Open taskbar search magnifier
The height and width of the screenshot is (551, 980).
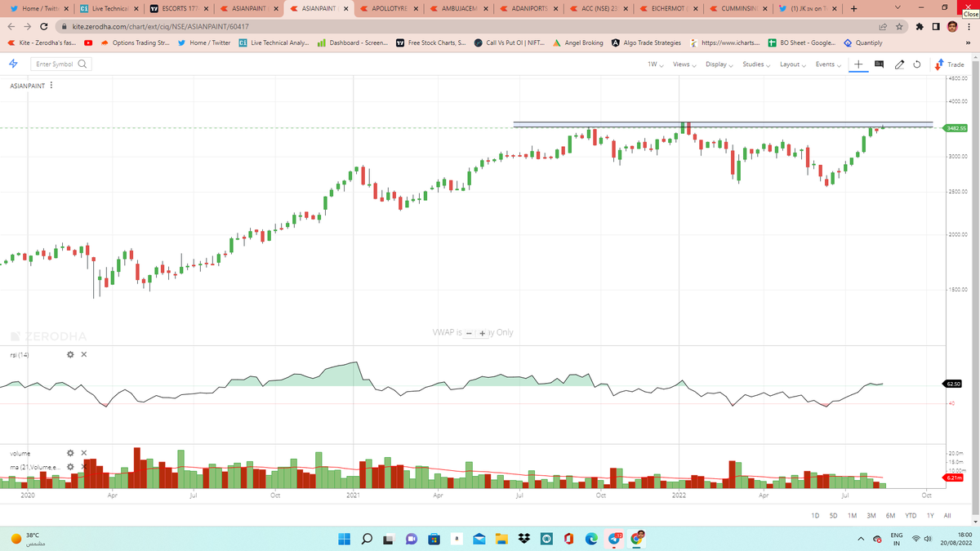[367, 539]
